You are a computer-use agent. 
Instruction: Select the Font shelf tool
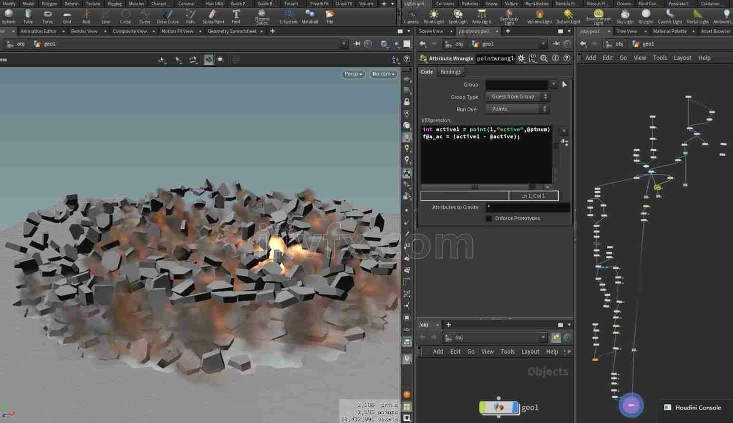coord(236,16)
